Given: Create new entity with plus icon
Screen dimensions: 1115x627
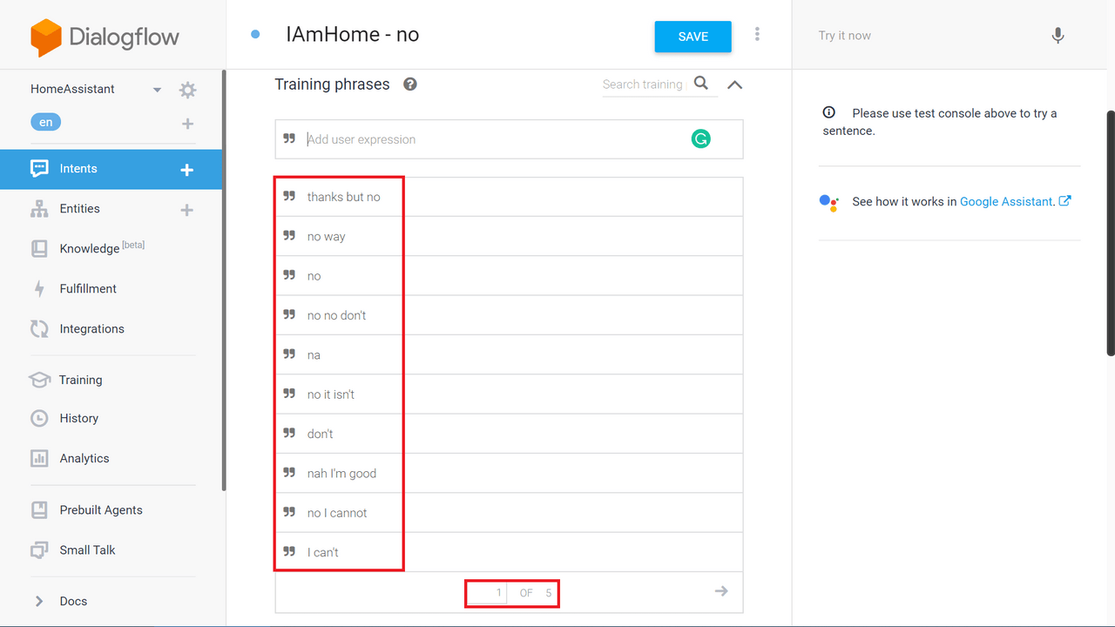Looking at the screenshot, I should [186, 210].
